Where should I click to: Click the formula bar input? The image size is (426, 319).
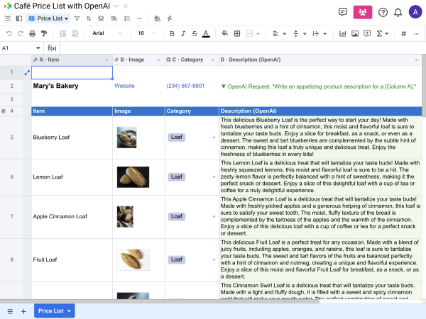242,48
